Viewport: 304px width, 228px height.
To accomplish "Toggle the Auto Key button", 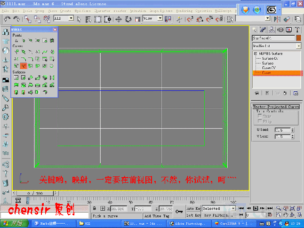I will (193, 208).
